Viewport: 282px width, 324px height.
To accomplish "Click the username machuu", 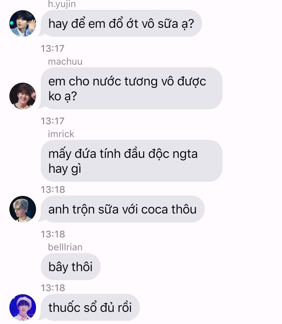I will coord(65,62).
